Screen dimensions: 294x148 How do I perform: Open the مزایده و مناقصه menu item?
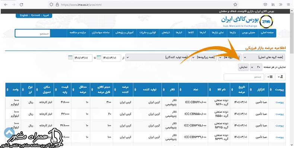pyautogui.click(x=78, y=33)
